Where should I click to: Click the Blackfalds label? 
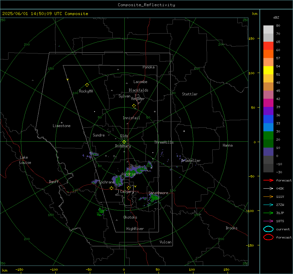(x=138, y=90)
